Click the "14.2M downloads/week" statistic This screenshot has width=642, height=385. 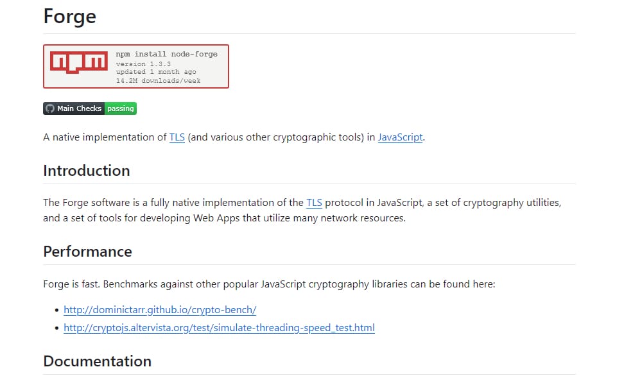coord(158,80)
